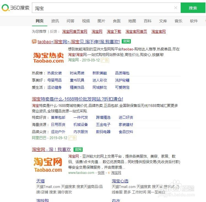This screenshot has height=202, width=206.
Task: Open the 日用百货 link
Action: (x=58, y=125)
